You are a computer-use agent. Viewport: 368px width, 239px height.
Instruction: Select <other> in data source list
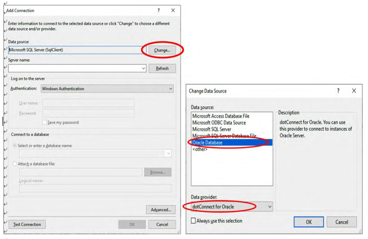[x=232, y=149]
